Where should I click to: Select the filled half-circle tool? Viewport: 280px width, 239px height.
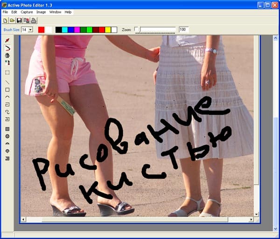click(7, 144)
